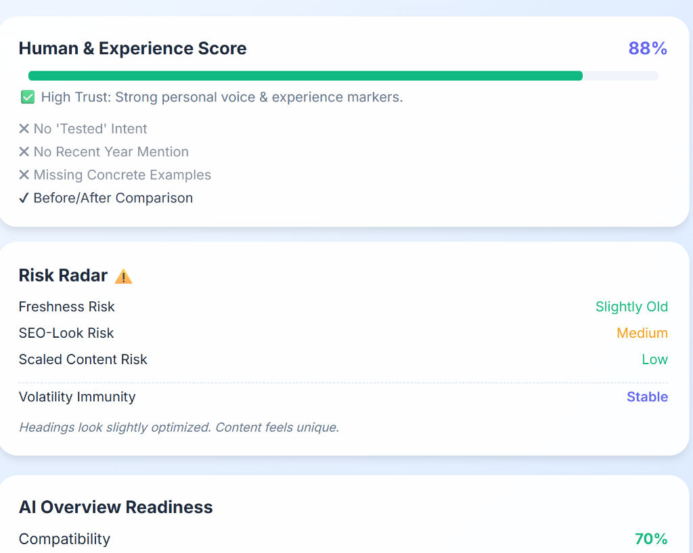Click the Scaled Content Risk label

point(83,359)
